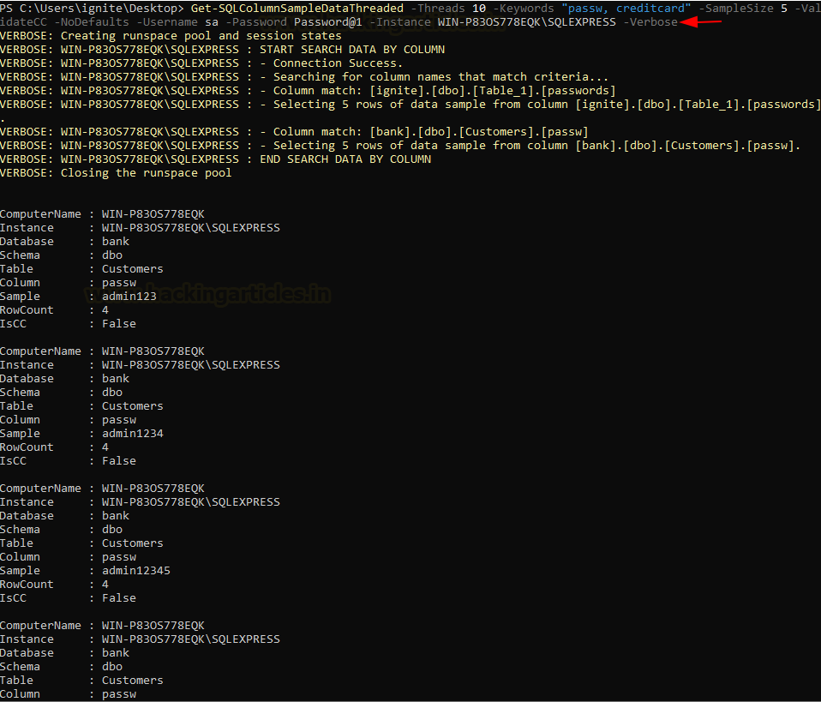This screenshot has width=821, height=702.
Task: Click 'Searching for column names that match criteria...' text
Action: 440,76
